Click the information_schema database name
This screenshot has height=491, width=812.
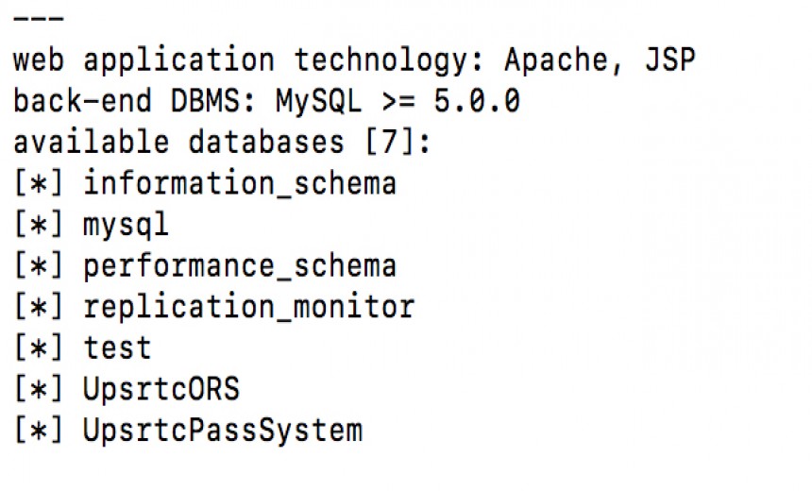pyautogui.click(x=240, y=183)
